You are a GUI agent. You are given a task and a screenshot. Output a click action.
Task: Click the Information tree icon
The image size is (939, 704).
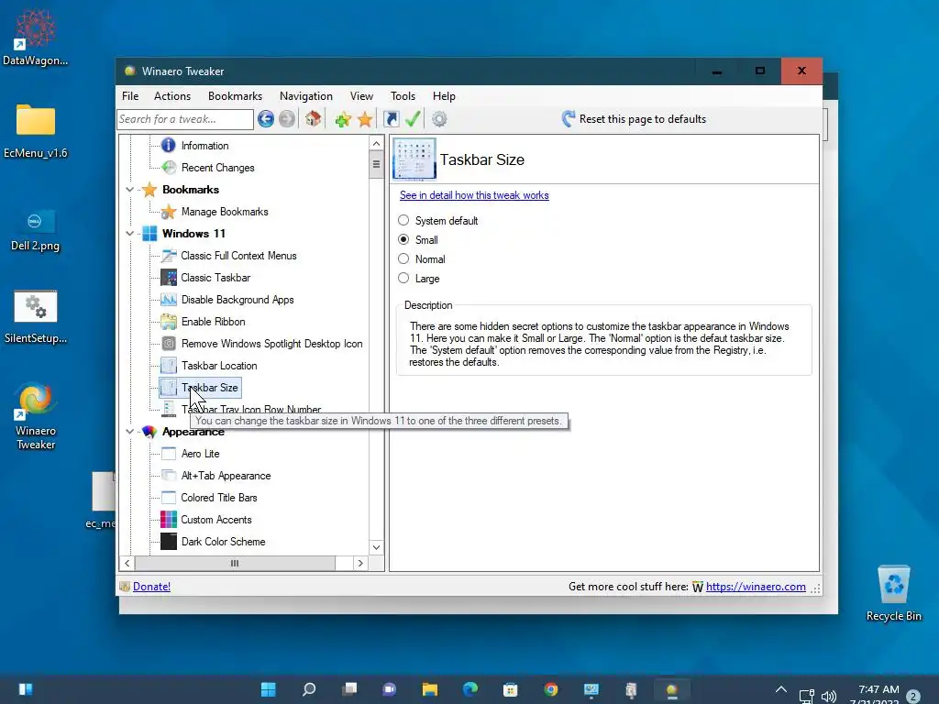pyautogui.click(x=169, y=145)
